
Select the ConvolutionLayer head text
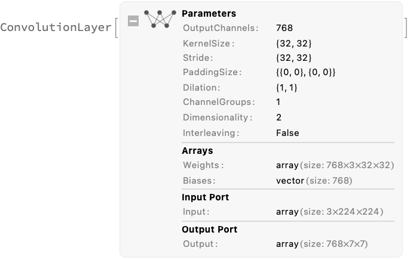pos(56,27)
